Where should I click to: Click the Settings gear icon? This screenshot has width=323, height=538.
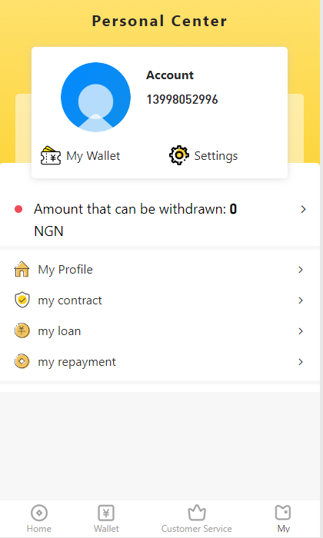[179, 155]
